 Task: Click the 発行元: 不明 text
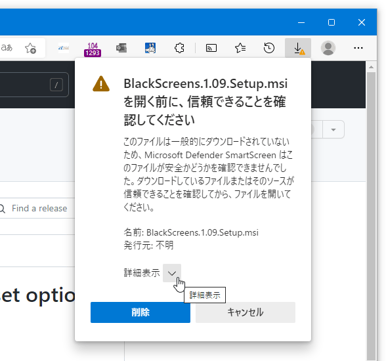pos(148,245)
